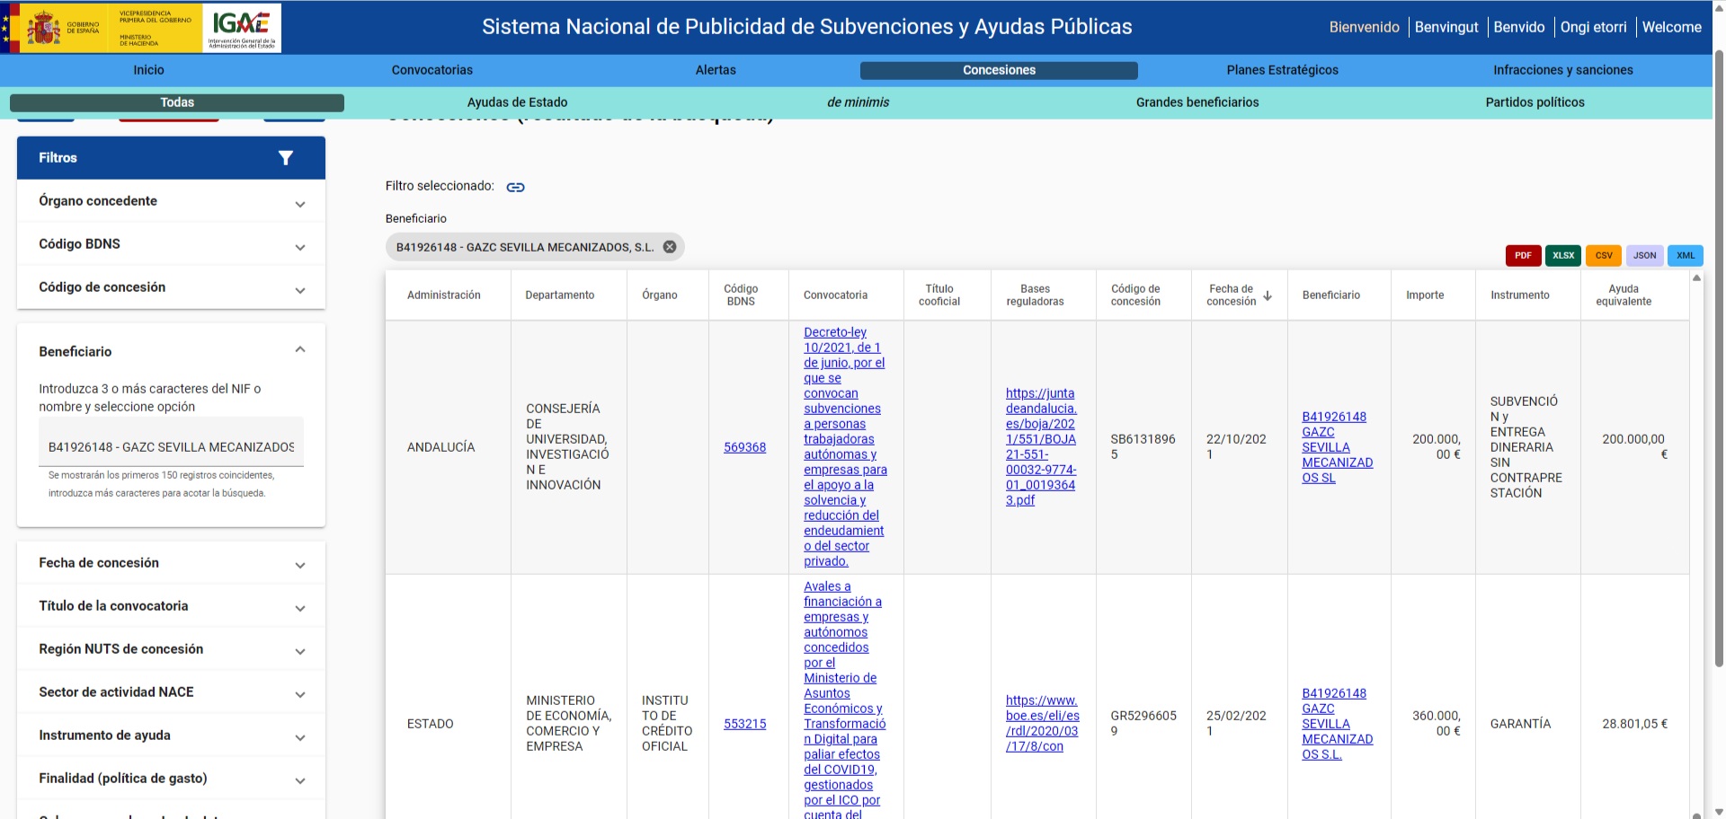Export results as JSON
This screenshot has height=819, width=1726.
pos(1644,256)
